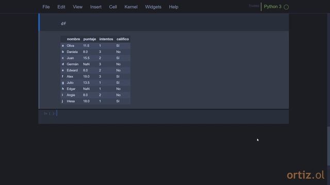Click the Edgar name cell
Viewport: 330px width, 185px height.
pyautogui.click(x=71, y=89)
